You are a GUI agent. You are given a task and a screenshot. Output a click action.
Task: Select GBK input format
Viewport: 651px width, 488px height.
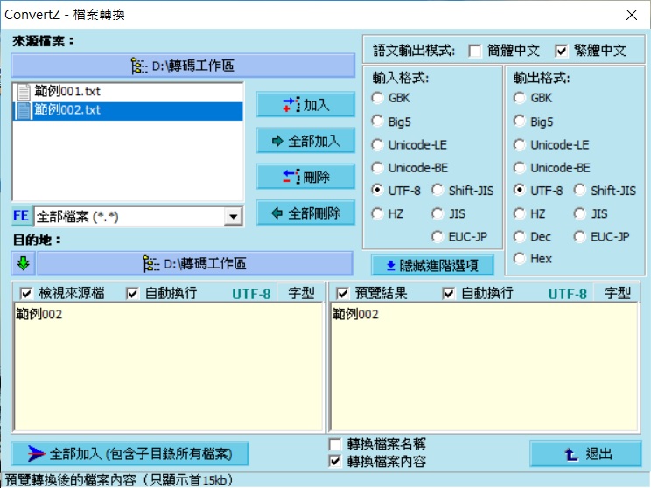click(377, 98)
